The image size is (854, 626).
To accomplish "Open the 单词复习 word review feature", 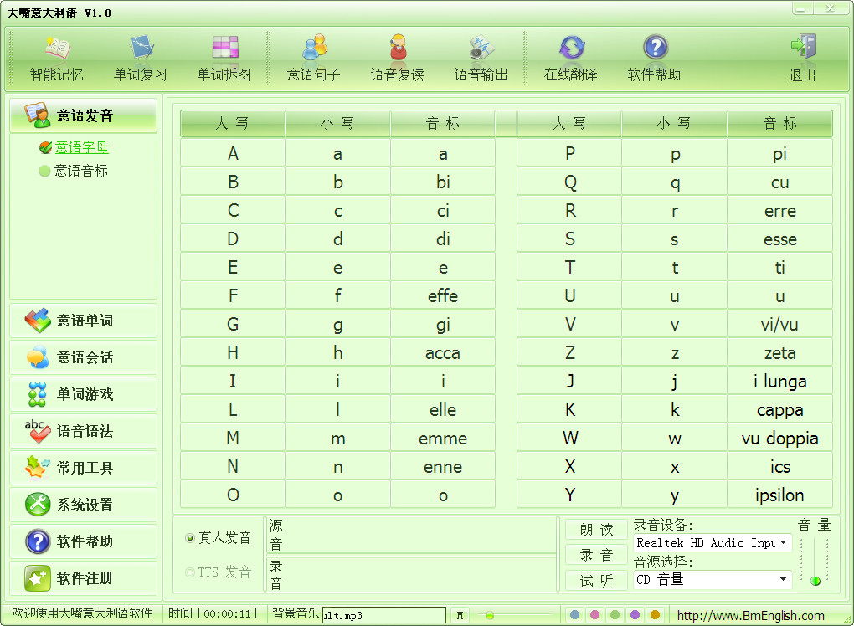I will coord(139,57).
